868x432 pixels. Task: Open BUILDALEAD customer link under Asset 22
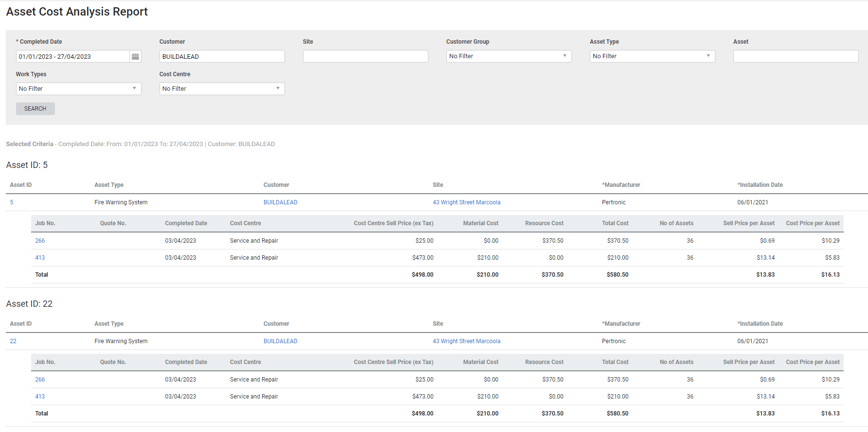(x=281, y=341)
